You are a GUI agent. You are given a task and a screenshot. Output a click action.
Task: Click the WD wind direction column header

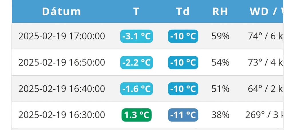click(260, 12)
